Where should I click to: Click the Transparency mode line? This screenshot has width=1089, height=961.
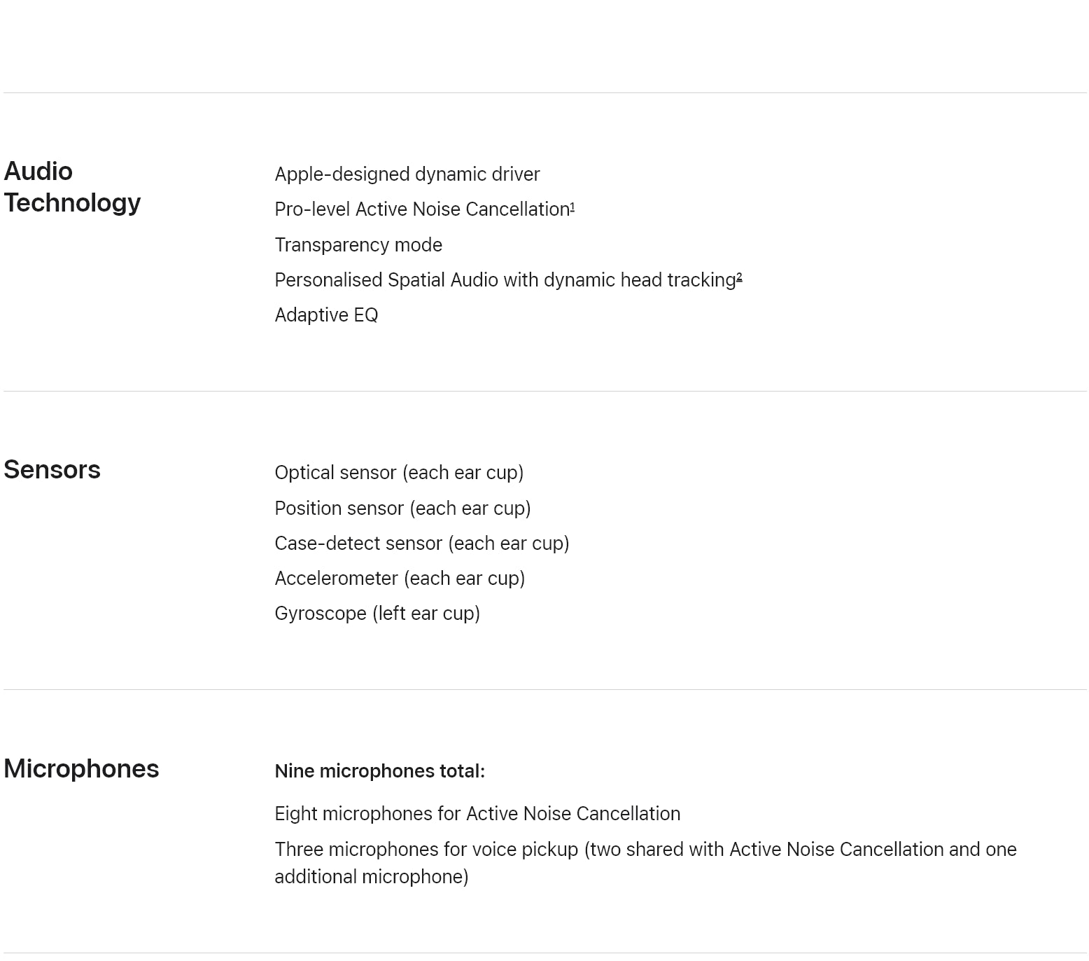click(x=358, y=245)
